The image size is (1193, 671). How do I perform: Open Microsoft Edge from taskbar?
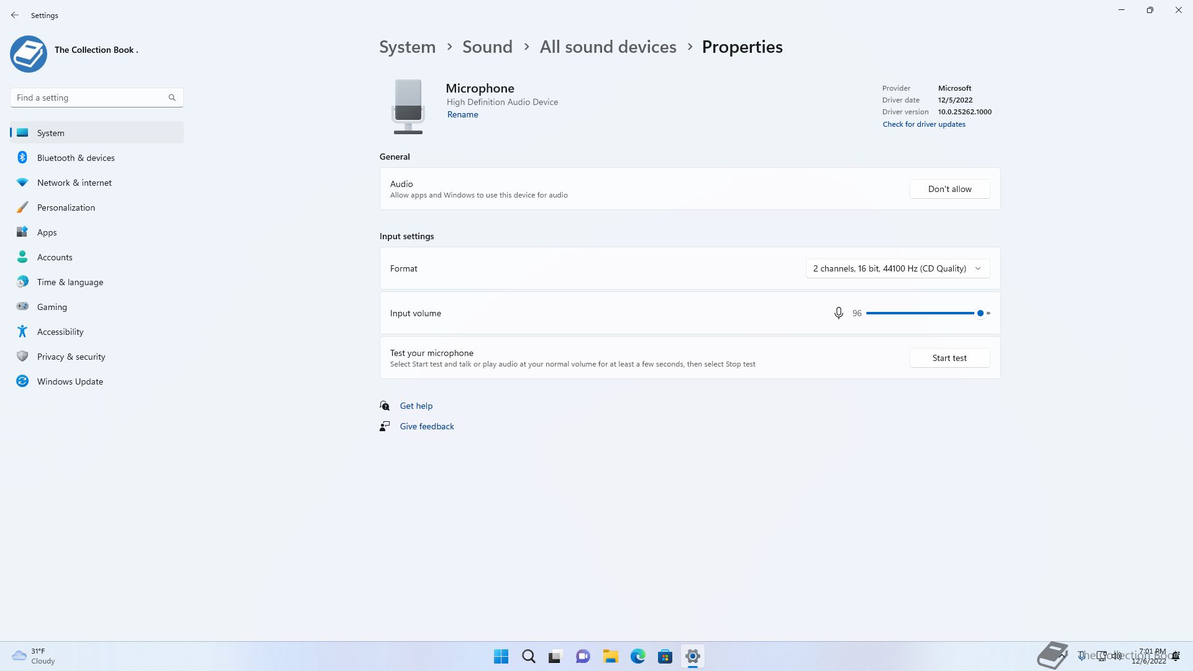click(638, 656)
